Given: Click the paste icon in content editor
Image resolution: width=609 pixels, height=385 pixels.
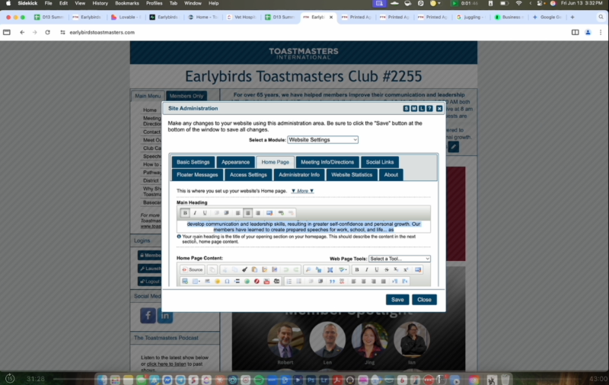Looking at the screenshot, I should tap(254, 270).
